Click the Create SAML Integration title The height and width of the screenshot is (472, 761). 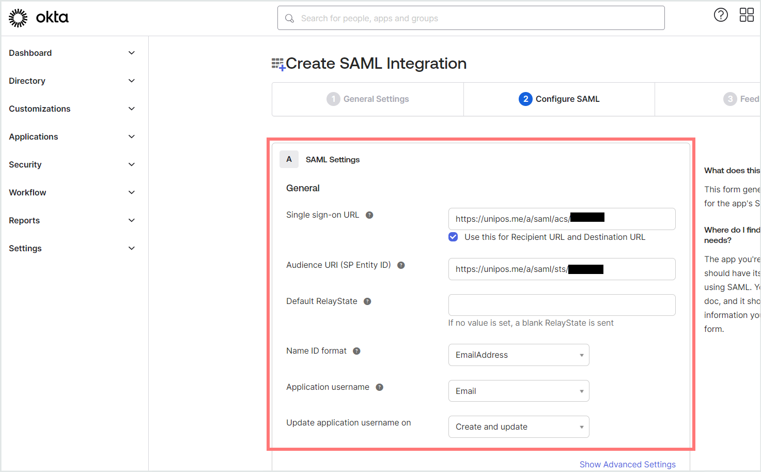[376, 64]
